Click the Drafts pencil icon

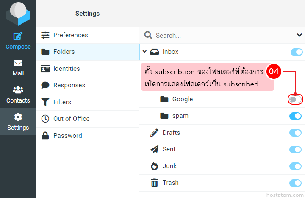(x=155, y=133)
